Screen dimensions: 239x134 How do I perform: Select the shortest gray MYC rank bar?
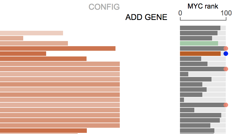coord(182,100)
